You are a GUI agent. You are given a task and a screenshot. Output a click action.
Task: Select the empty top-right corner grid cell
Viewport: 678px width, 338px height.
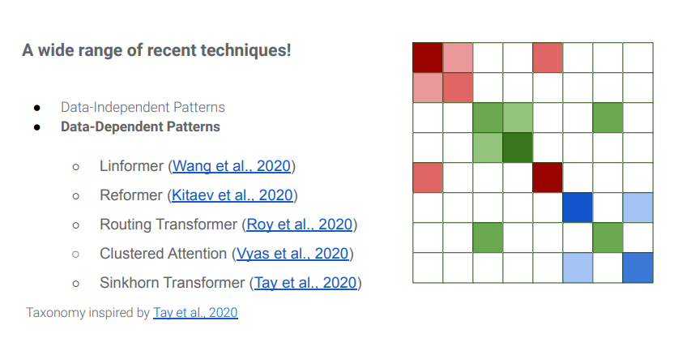637,58
